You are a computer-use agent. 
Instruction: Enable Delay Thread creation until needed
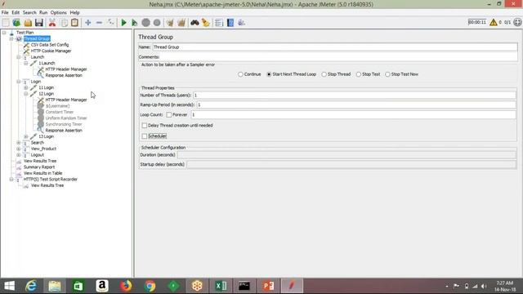point(145,125)
